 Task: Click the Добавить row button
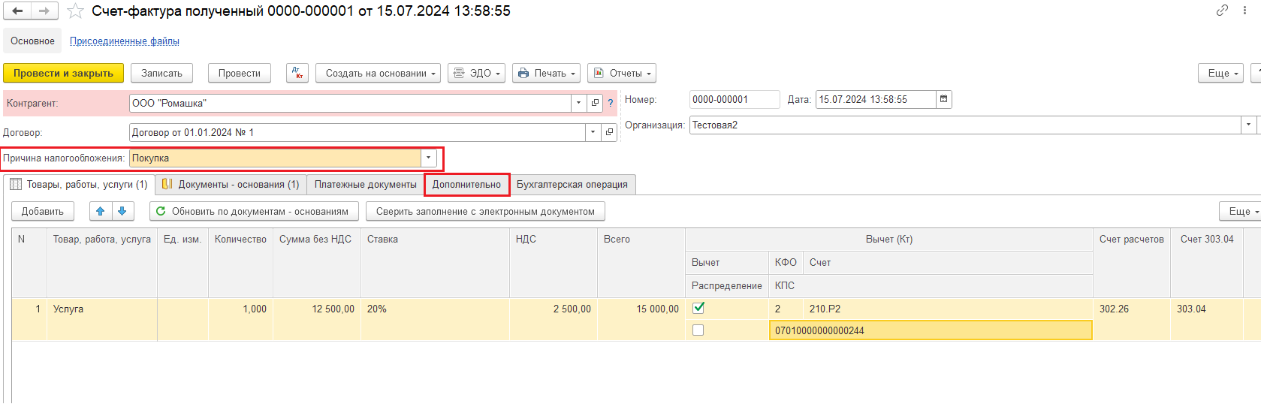pos(43,211)
